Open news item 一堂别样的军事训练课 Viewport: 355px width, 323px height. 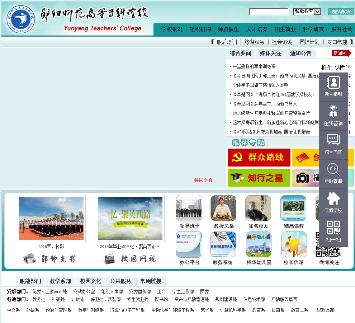254,66
